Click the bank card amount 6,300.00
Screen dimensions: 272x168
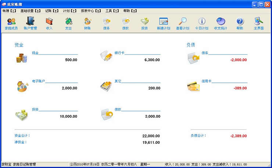pos(152,60)
